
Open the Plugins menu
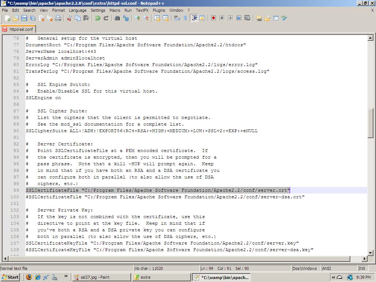point(159,10)
